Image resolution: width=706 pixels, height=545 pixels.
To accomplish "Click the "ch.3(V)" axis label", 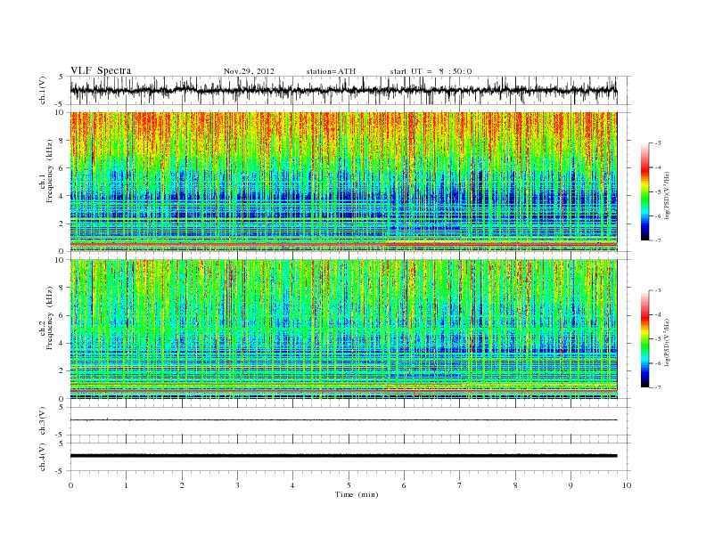I will (43, 421).
